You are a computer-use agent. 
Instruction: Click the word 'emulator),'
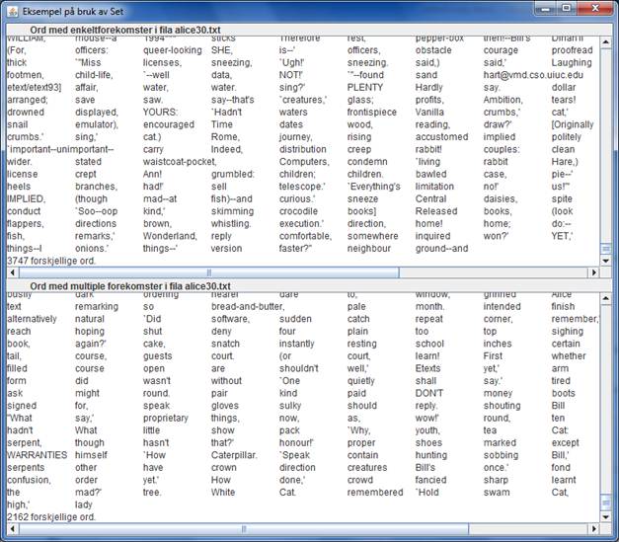[97, 124]
